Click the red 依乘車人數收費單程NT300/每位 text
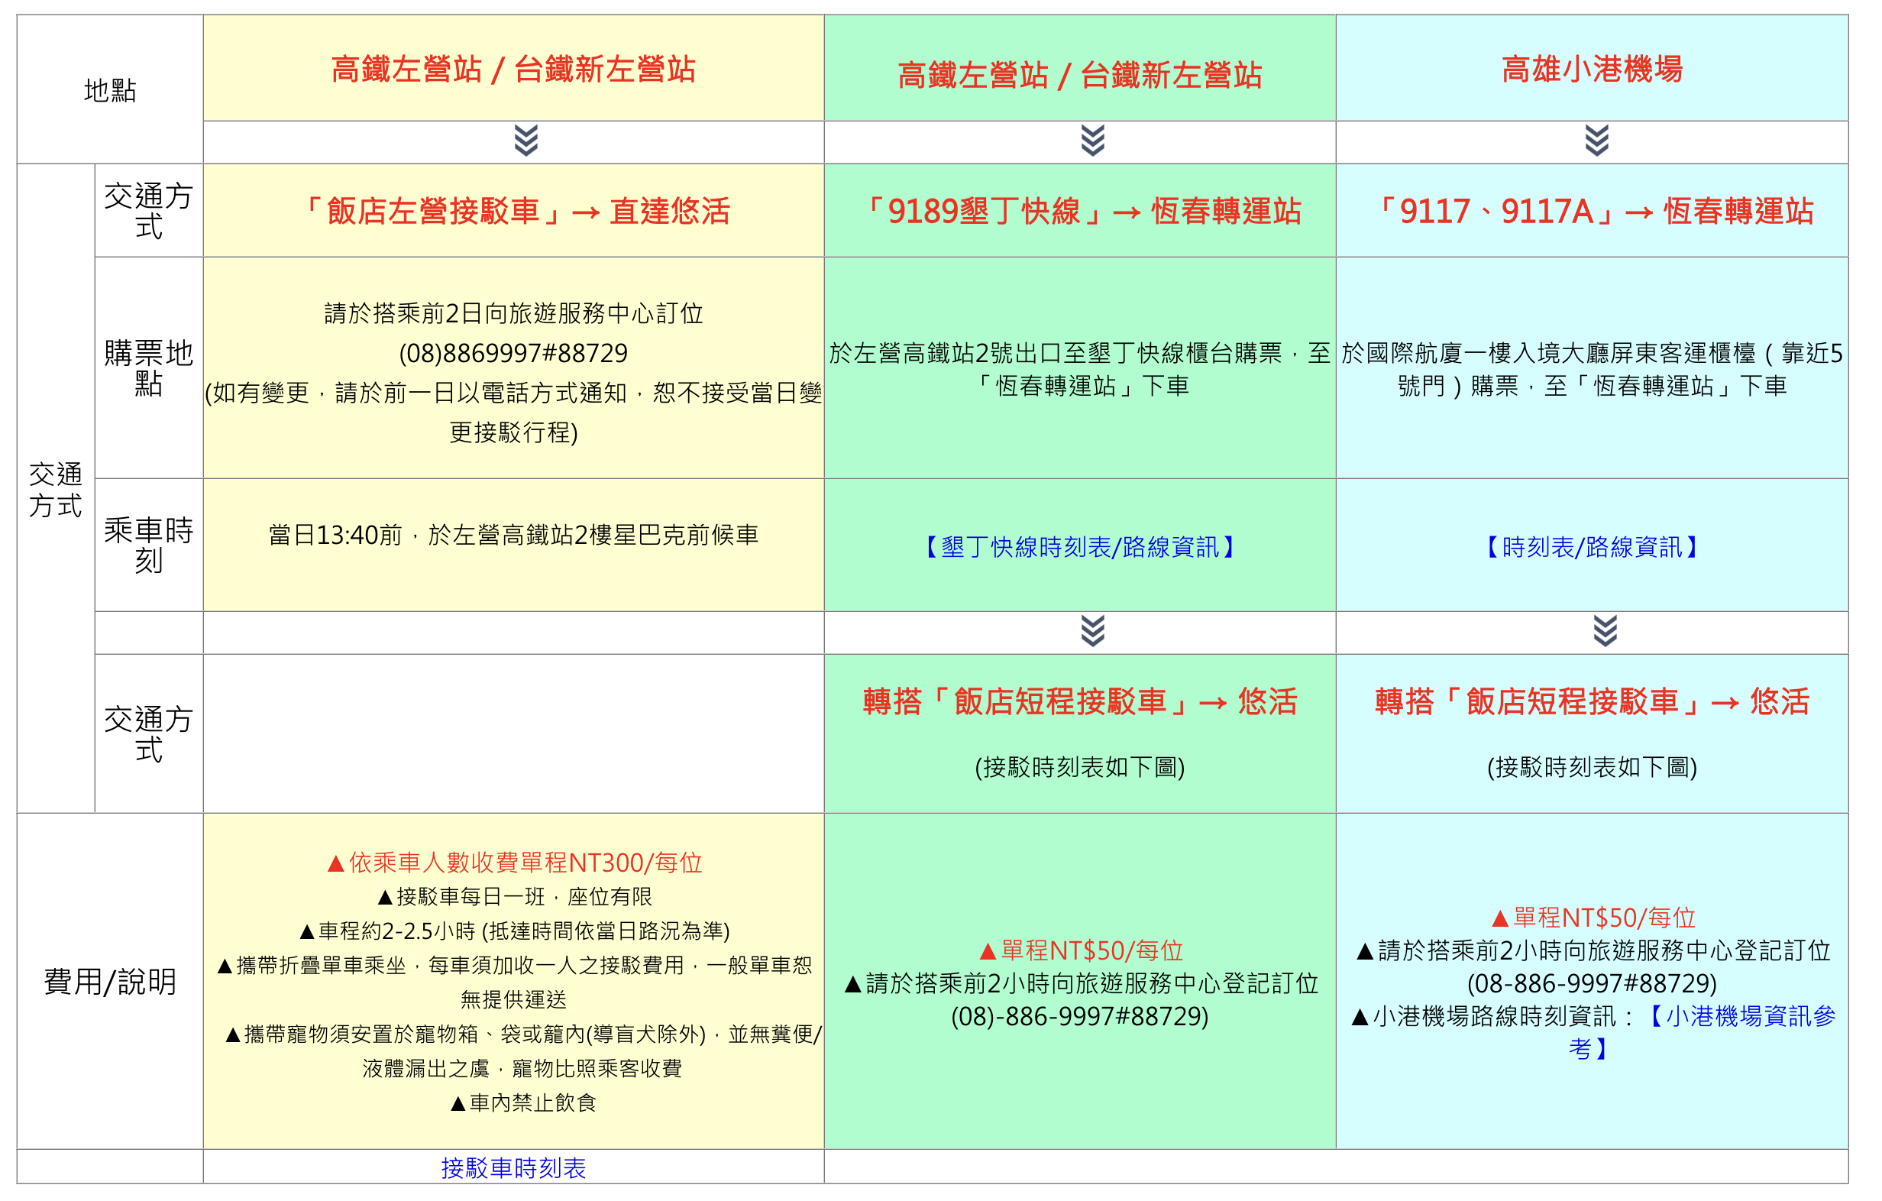The width and height of the screenshot is (1882, 1201). pyautogui.click(x=514, y=863)
